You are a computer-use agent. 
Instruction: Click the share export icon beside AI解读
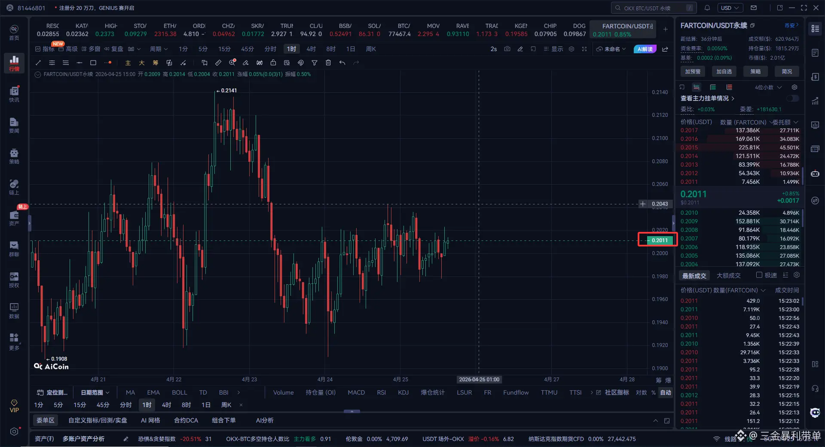coord(665,49)
